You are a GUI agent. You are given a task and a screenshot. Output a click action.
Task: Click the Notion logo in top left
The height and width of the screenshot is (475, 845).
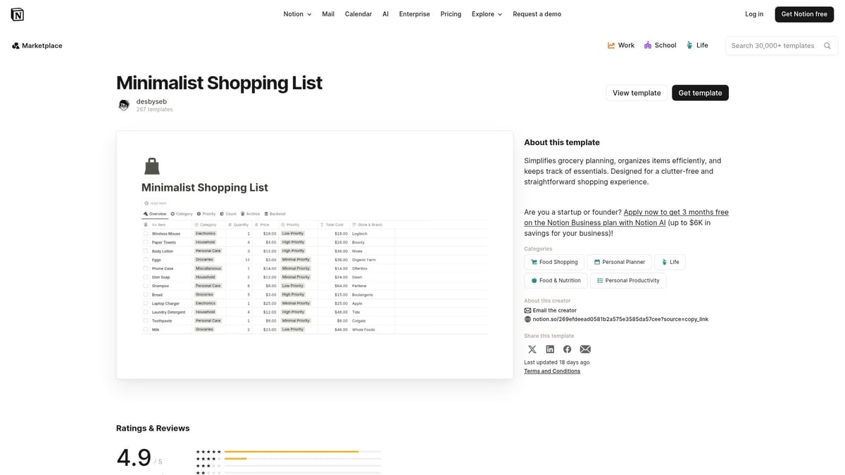(x=17, y=13)
